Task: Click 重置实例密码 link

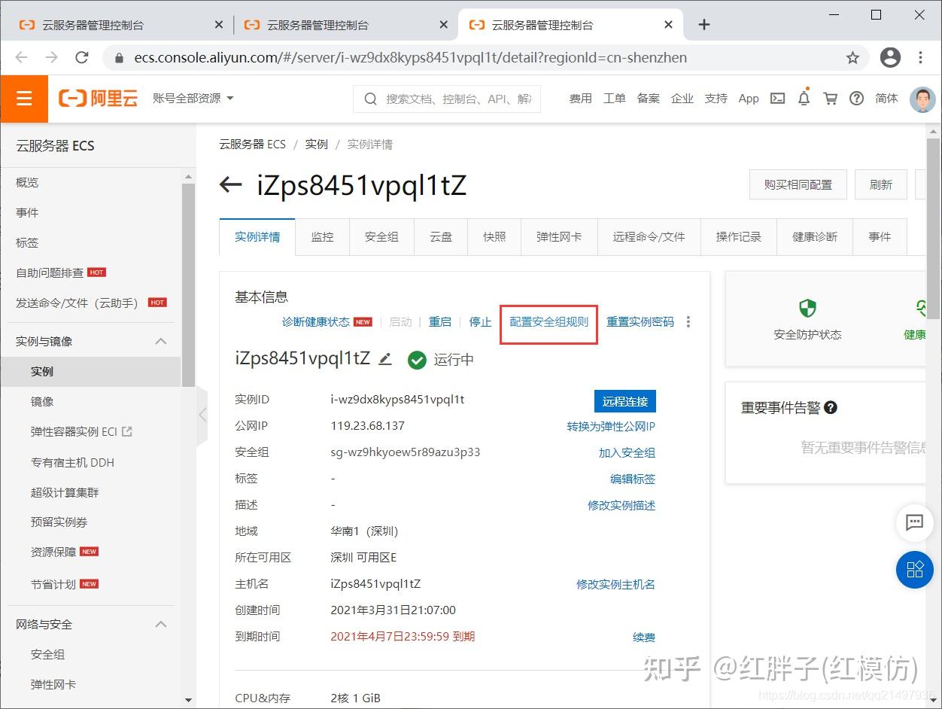Action: click(640, 322)
